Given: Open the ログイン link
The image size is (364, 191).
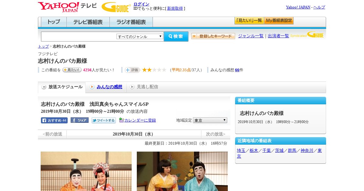Looking at the screenshot, I should [141, 4].
